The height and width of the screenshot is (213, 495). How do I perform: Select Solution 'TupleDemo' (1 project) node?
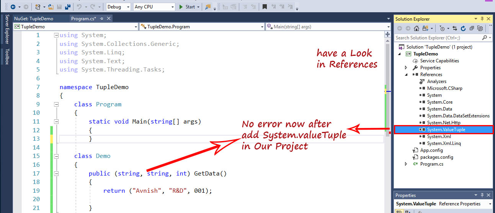tap(439, 47)
